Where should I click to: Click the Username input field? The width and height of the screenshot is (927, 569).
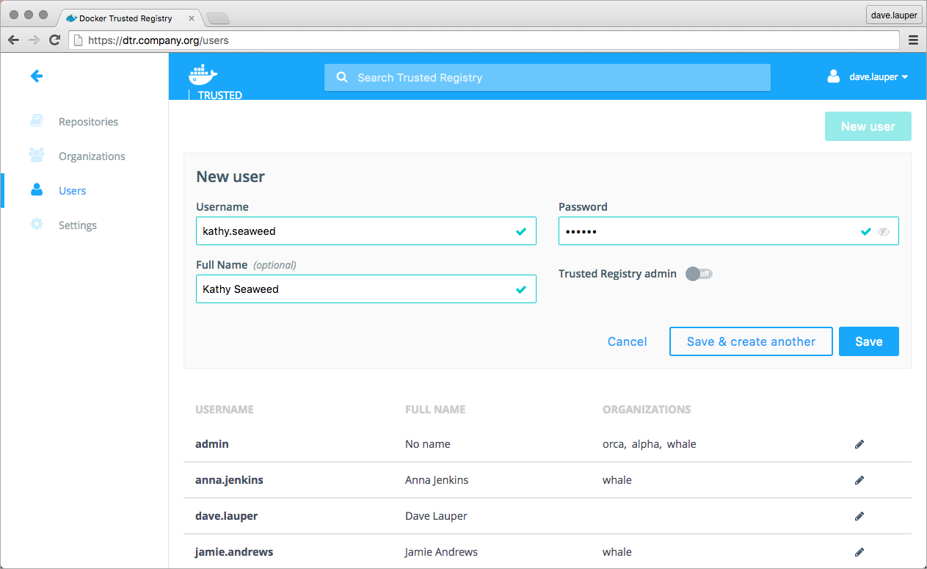tap(356, 231)
